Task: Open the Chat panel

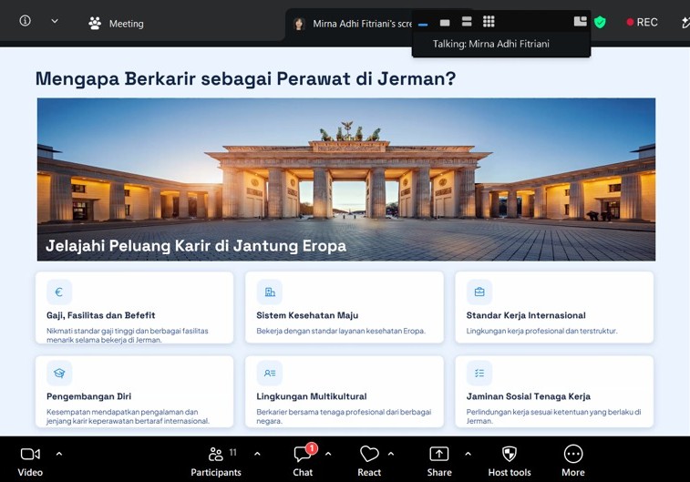Action: click(303, 462)
